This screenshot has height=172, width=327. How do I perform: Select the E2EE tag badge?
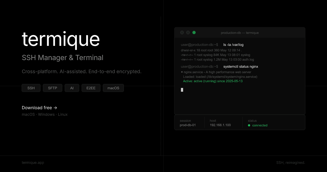(x=91, y=88)
